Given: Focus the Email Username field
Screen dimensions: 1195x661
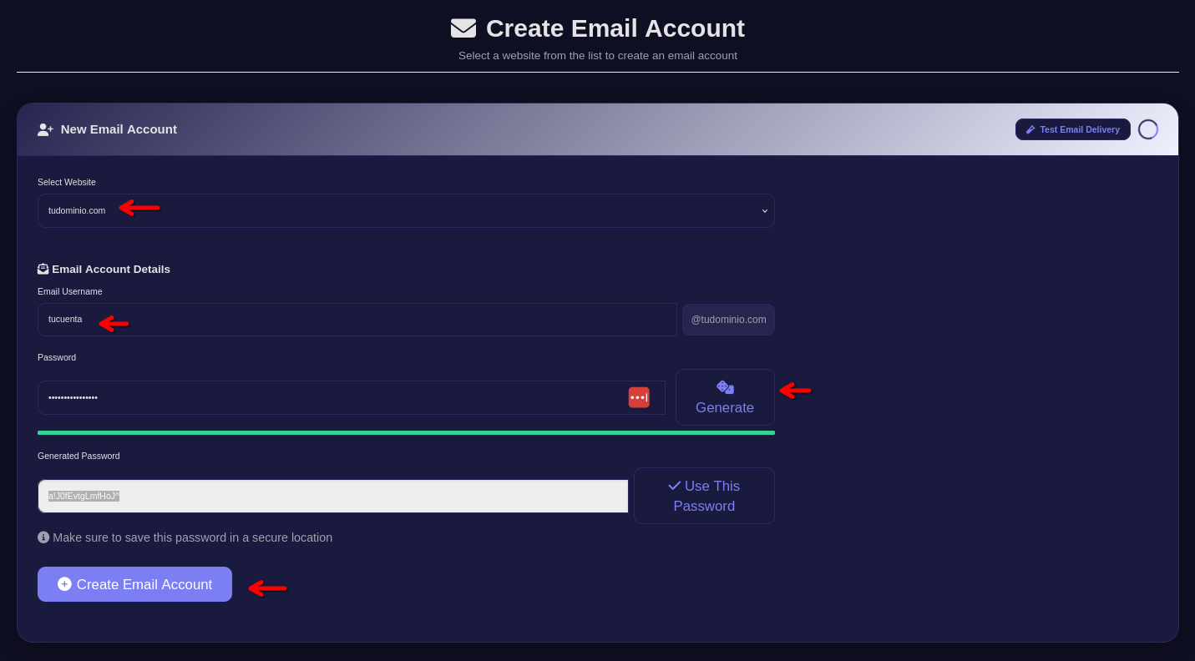Looking at the screenshot, I should point(357,320).
